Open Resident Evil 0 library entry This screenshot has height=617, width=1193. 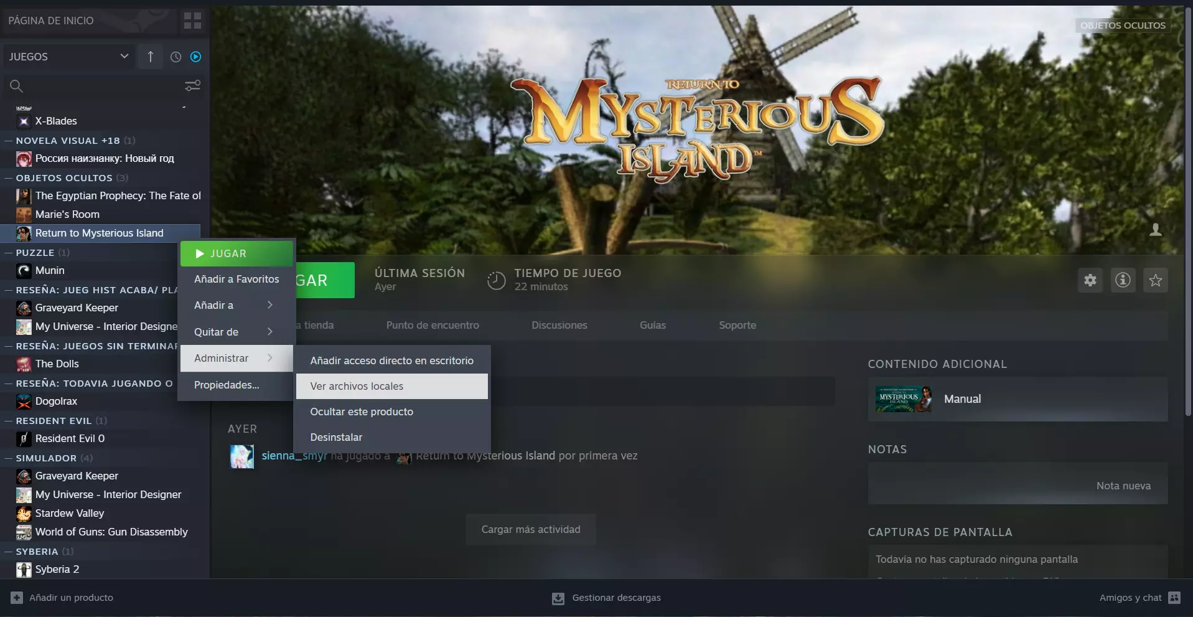tap(70, 438)
